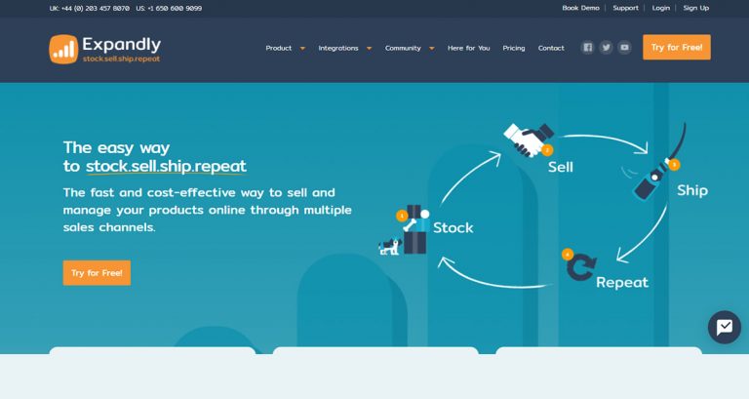Open the Product menu
Image resolution: width=749 pixels, height=399 pixels.
[x=279, y=48]
